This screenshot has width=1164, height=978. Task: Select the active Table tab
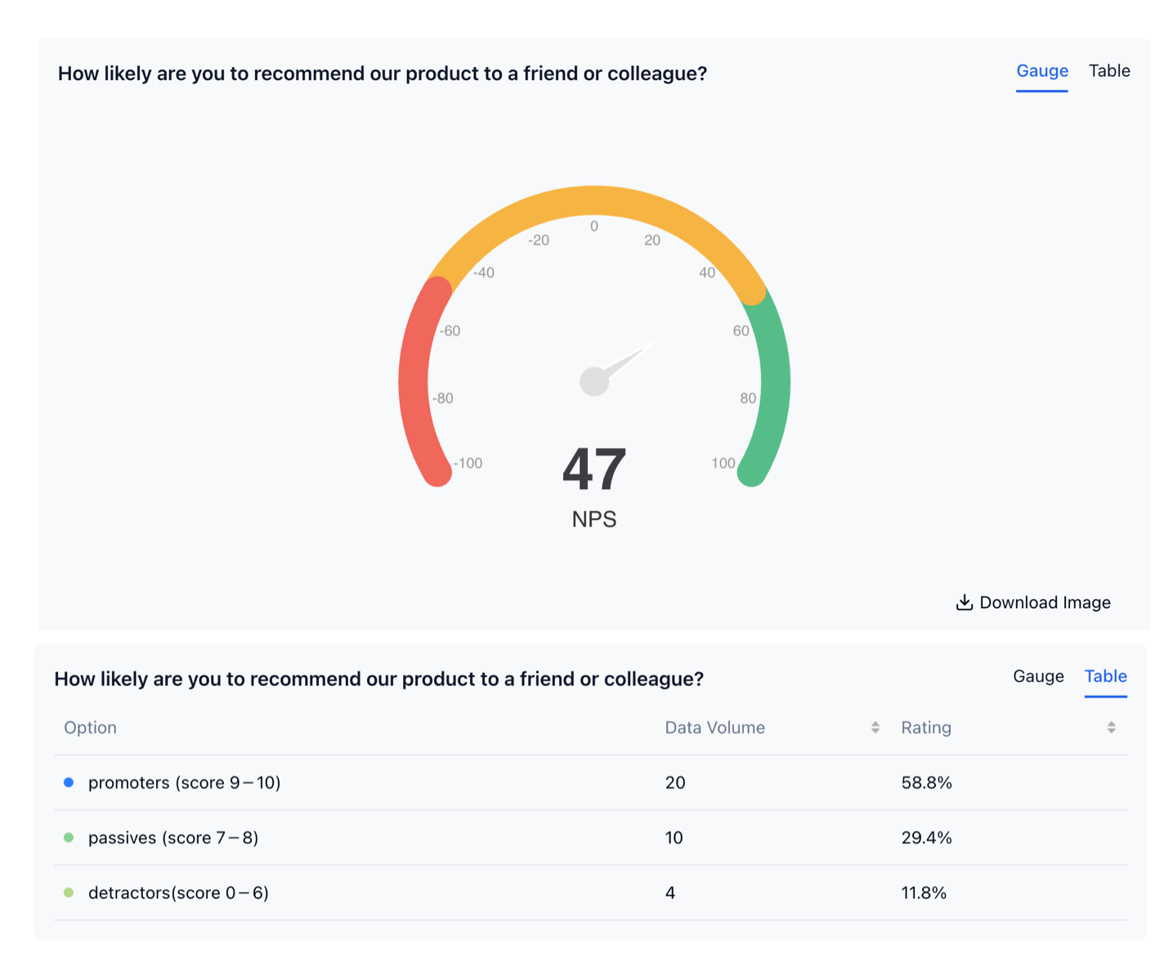(1105, 676)
